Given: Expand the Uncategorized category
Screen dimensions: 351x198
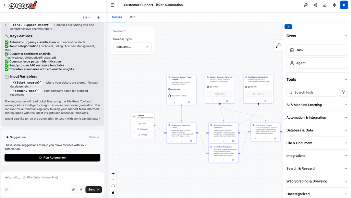Looking at the screenshot, I should pyautogui.click(x=317, y=194).
